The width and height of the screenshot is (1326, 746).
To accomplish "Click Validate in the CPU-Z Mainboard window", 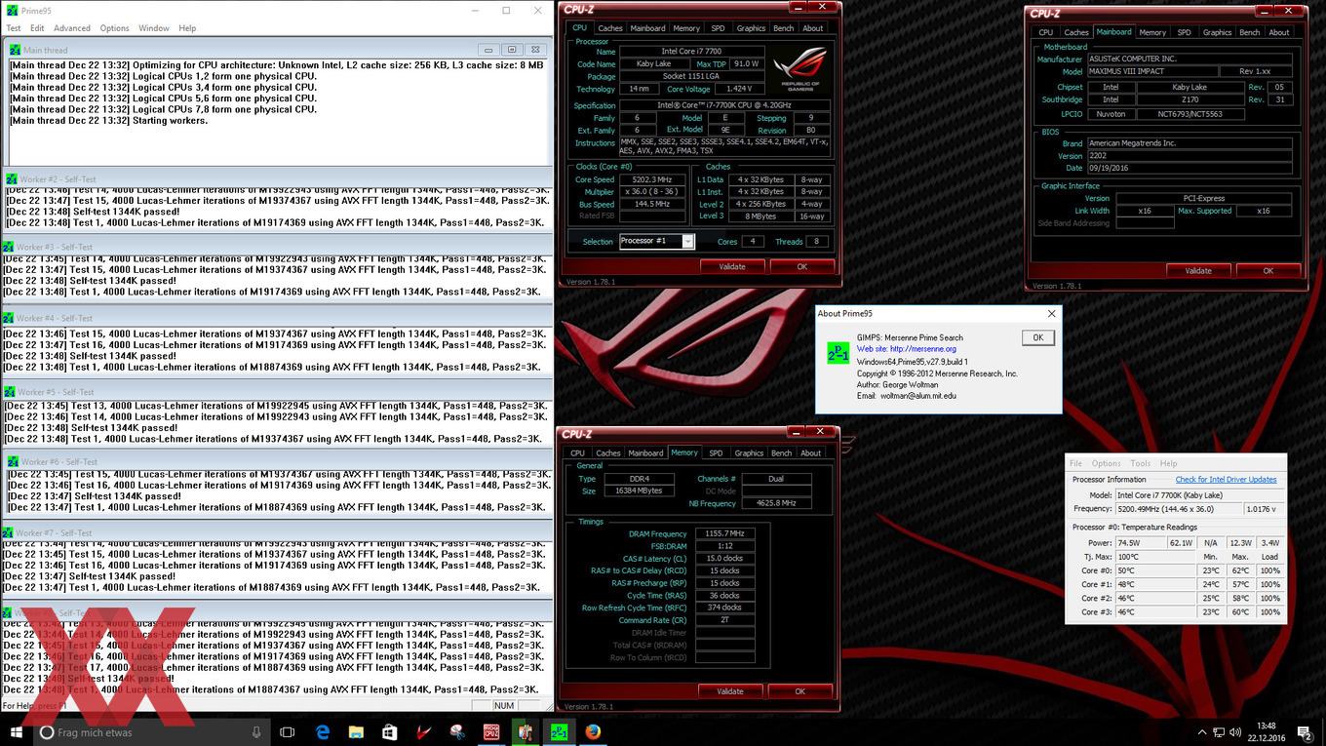I will 1198,270.
